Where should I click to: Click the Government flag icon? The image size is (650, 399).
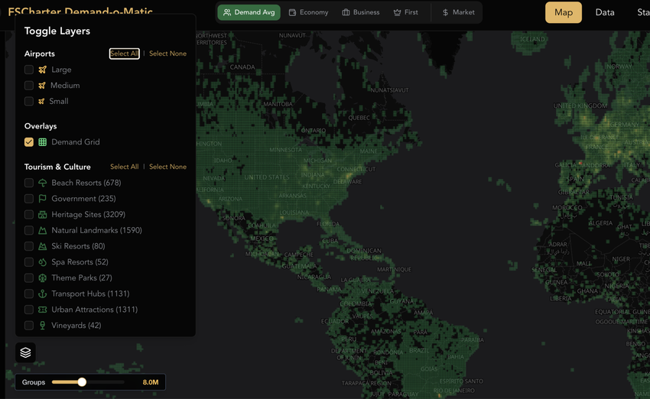coord(43,199)
